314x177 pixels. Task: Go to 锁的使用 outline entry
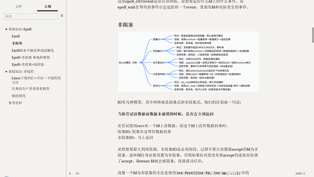(x=18, y=96)
